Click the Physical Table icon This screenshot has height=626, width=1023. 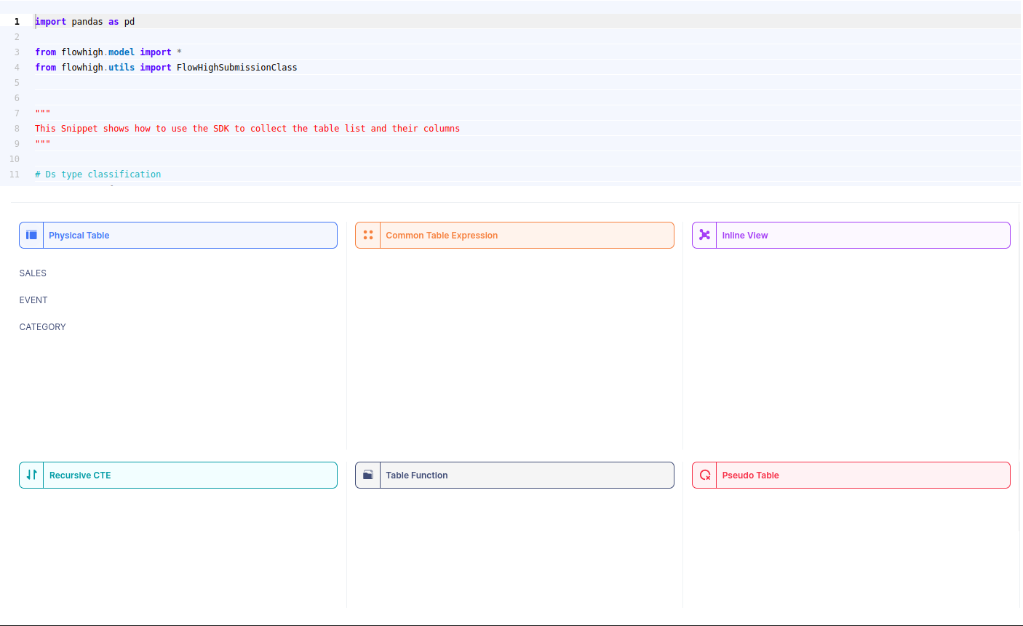coord(31,235)
